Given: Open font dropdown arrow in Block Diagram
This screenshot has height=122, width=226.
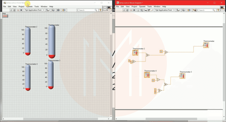Looking at the screenshot, I should click(x=174, y=10).
